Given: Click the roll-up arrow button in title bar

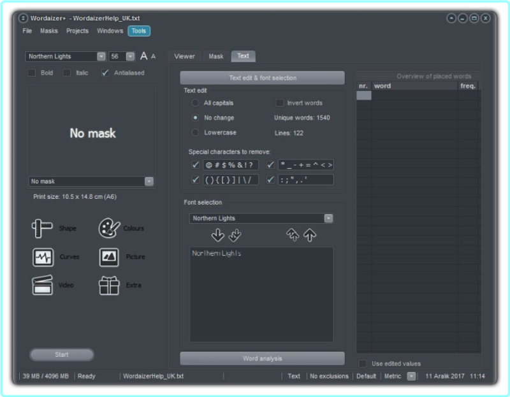Looking at the screenshot, I should (x=451, y=18).
